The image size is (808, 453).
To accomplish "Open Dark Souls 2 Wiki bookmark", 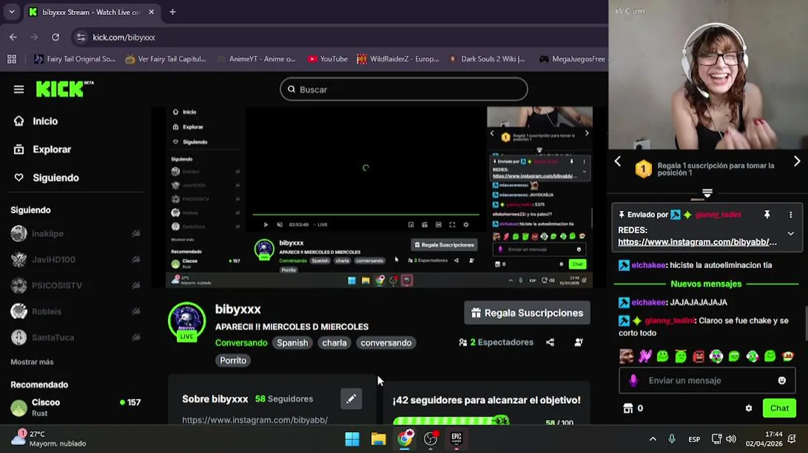I will [x=486, y=59].
